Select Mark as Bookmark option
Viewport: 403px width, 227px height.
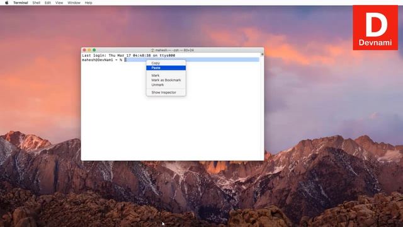(x=166, y=80)
